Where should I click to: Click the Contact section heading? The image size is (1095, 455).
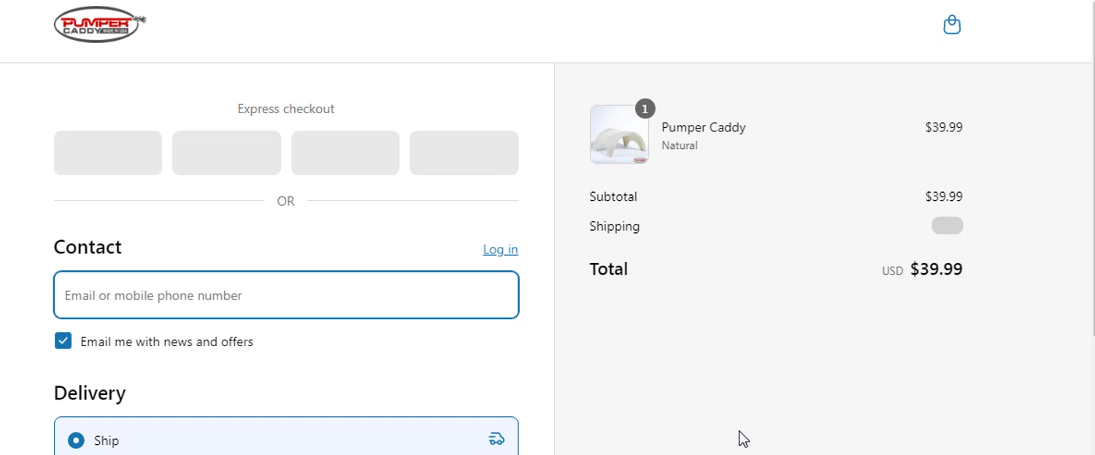(x=88, y=247)
